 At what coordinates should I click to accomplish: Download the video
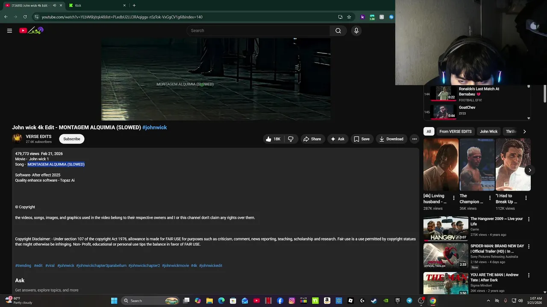tap(391, 139)
